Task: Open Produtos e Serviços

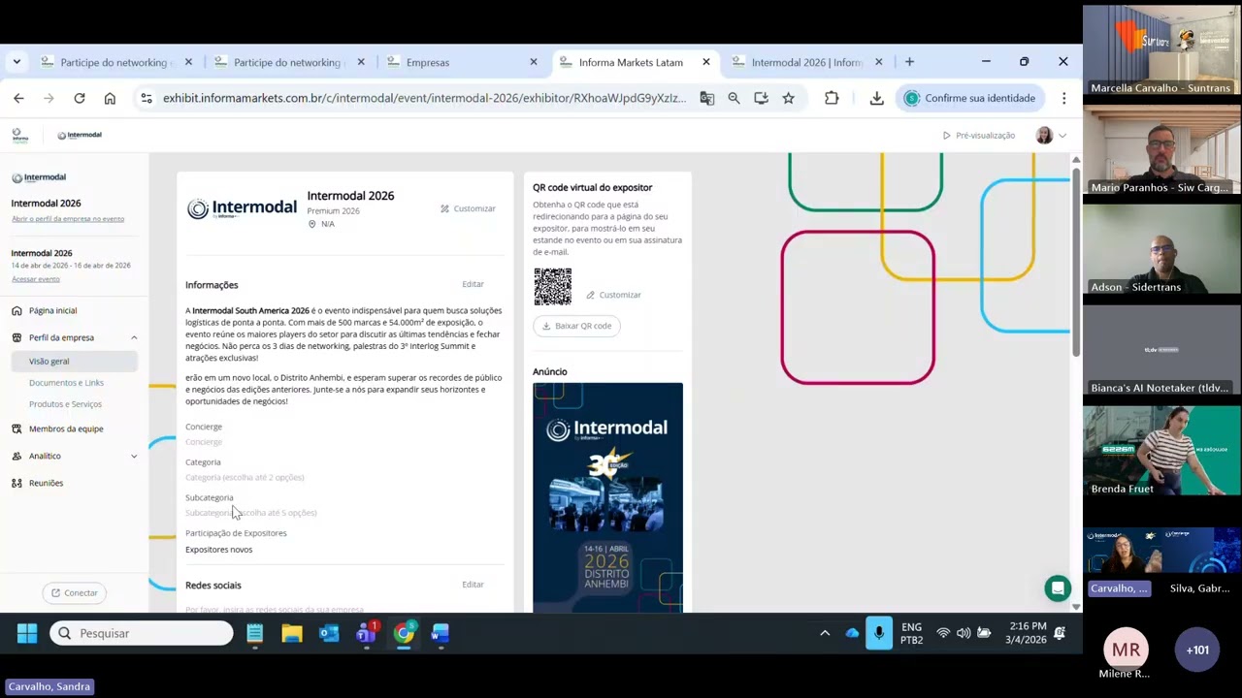Action: 65,404
